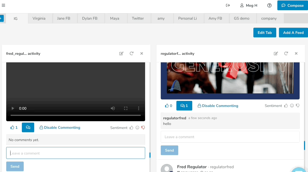Play the video in fred_regul feed
Image resolution: width=308 pixels, height=172 pixels.
pyautogui.click(x=13, y=108)
